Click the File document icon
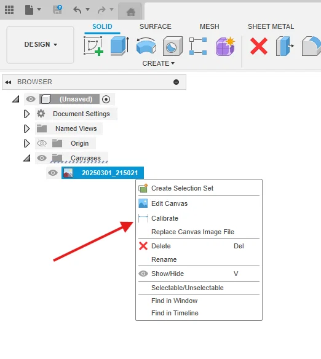The image size is (321, 359). coord(29,10)
